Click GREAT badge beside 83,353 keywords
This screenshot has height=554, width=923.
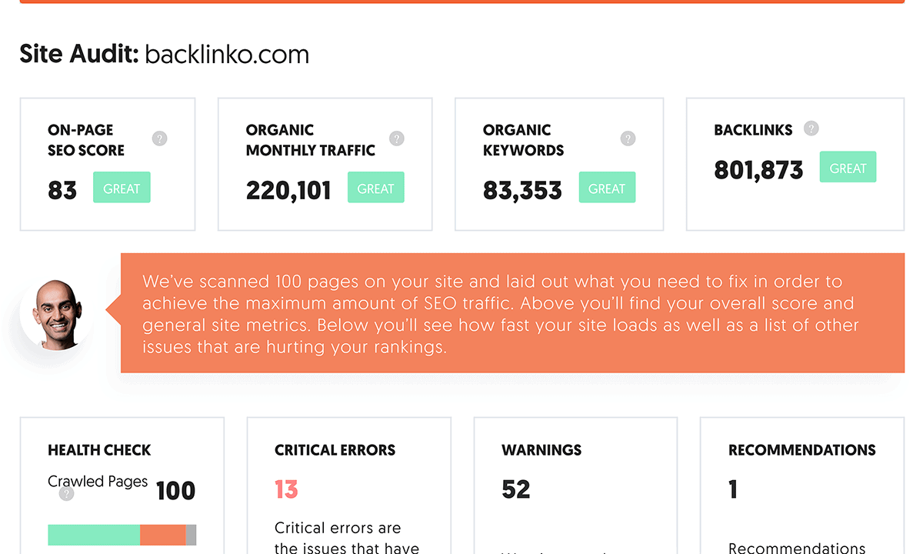coord(607,188)
